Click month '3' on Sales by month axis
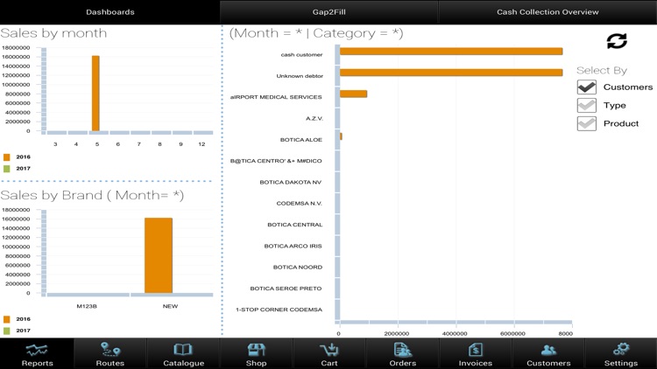Screen dimensions: 657x369 tap(55, 144)
